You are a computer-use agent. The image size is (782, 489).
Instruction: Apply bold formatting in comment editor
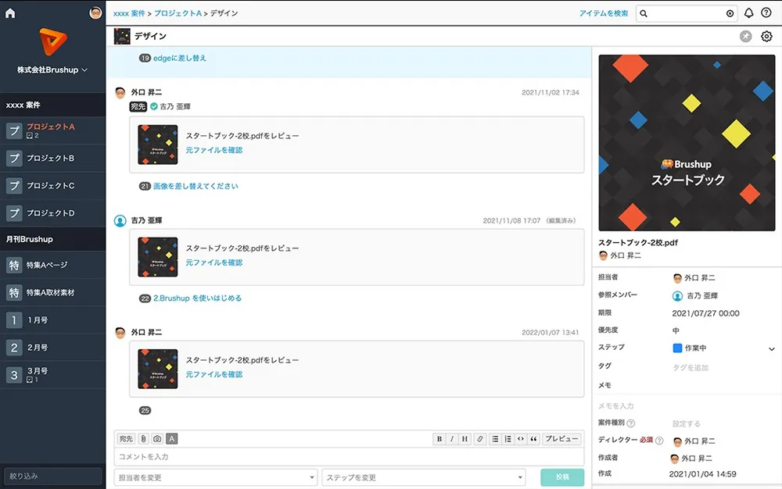(439, 439)
